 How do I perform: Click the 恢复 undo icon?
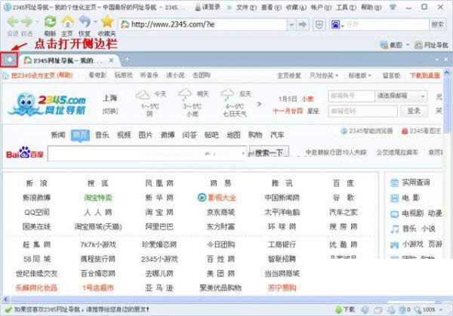[x=85, y=22]
